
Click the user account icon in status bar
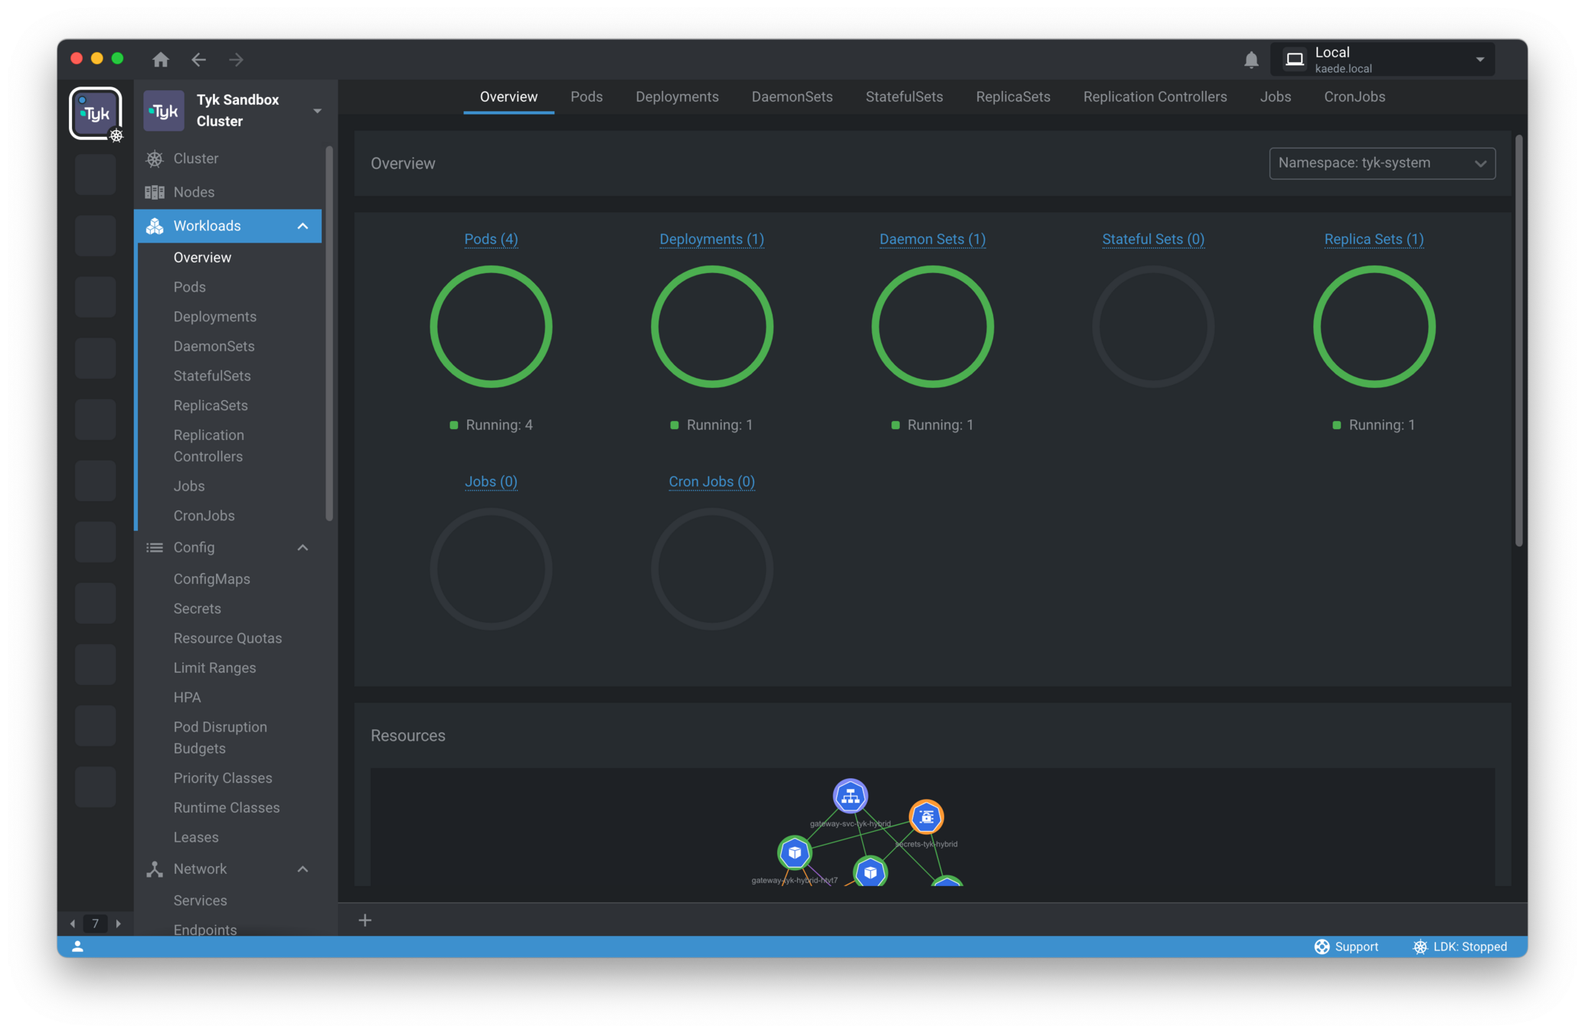77,947
